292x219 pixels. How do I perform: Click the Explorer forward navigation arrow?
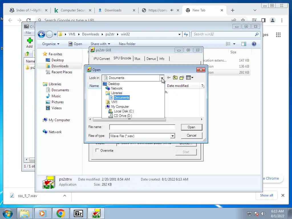(x=49, y=34)
